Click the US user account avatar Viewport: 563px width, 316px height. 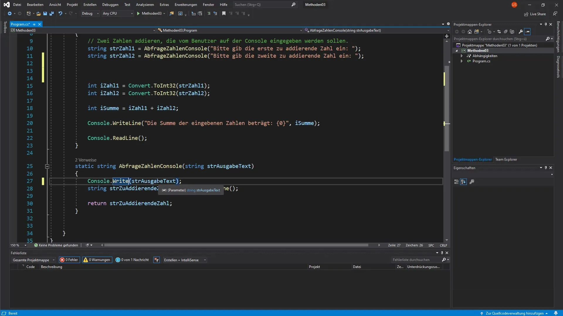(x=514, y=5)
